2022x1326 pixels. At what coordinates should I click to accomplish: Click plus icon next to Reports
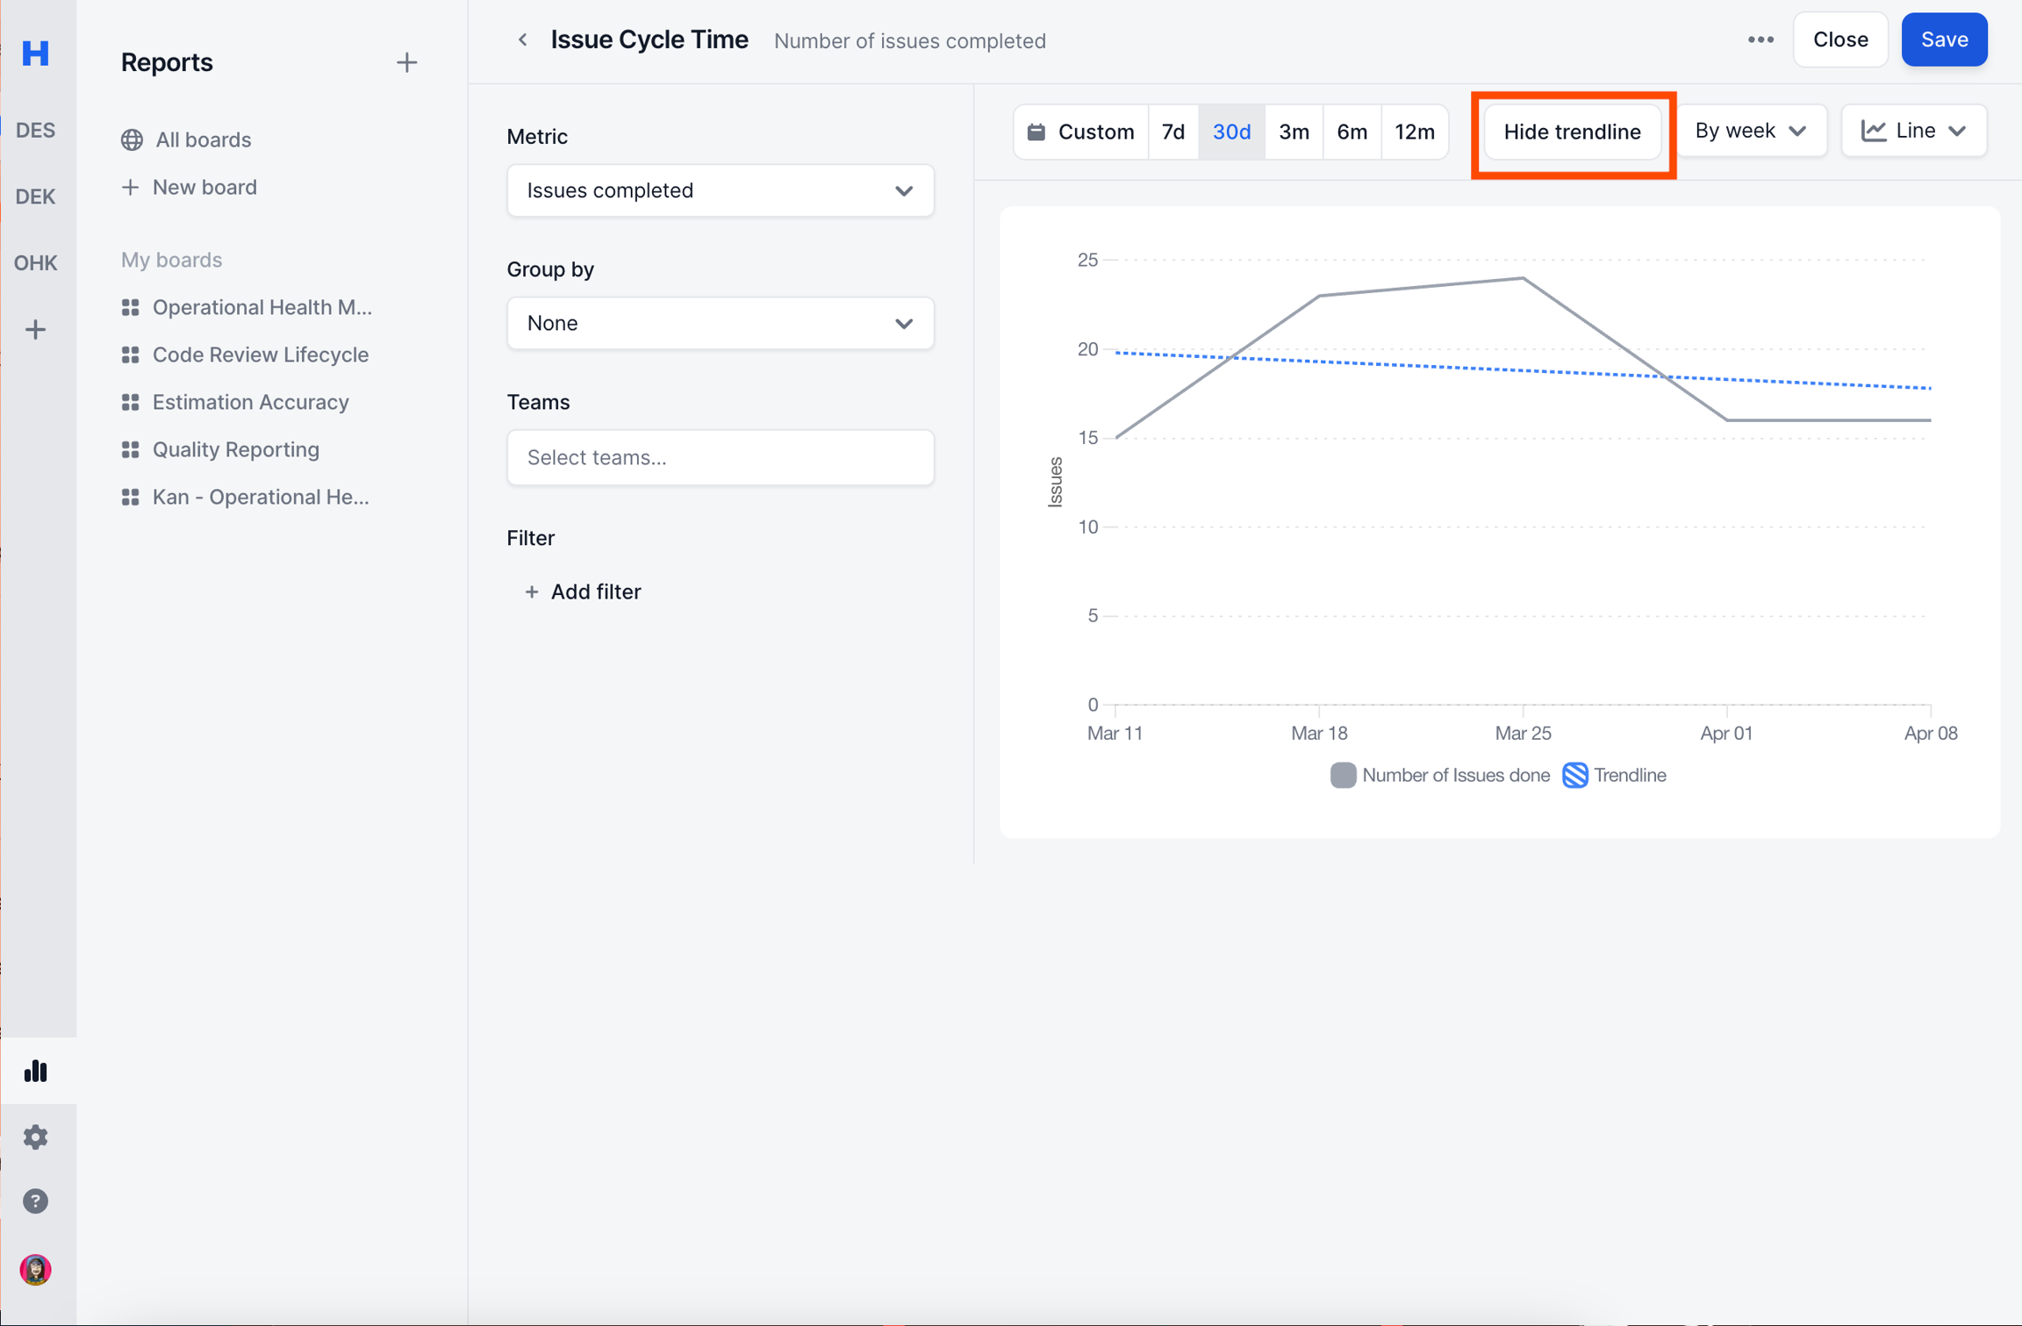[406, 62]
